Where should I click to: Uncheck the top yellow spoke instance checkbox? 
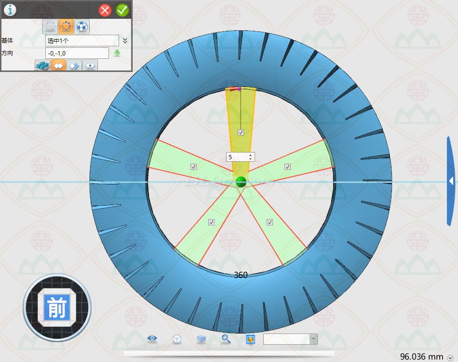tap(241, 132)
